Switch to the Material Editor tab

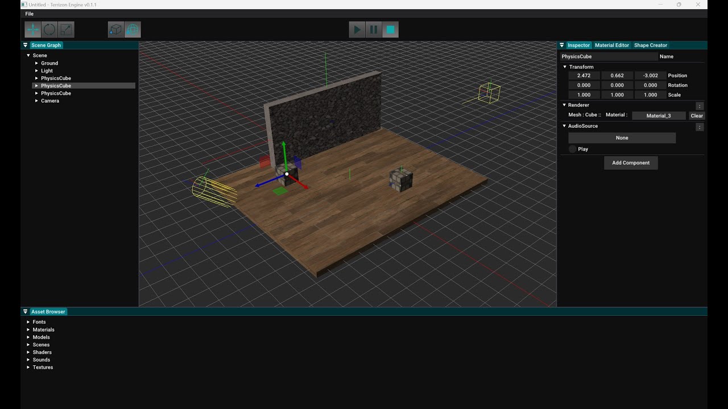(x=612, y=45)
